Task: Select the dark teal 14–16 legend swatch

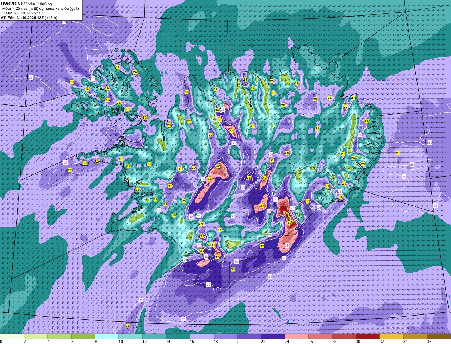Action: (178, 337)
